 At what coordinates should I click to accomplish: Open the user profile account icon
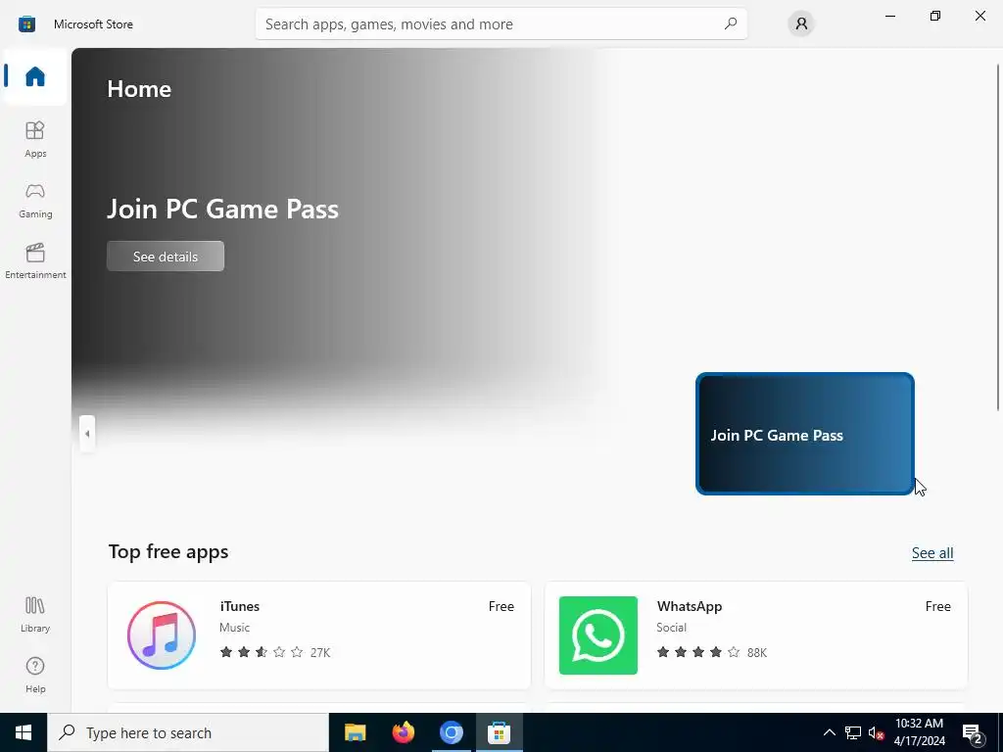pyautogui.click(x=801, y=23)
